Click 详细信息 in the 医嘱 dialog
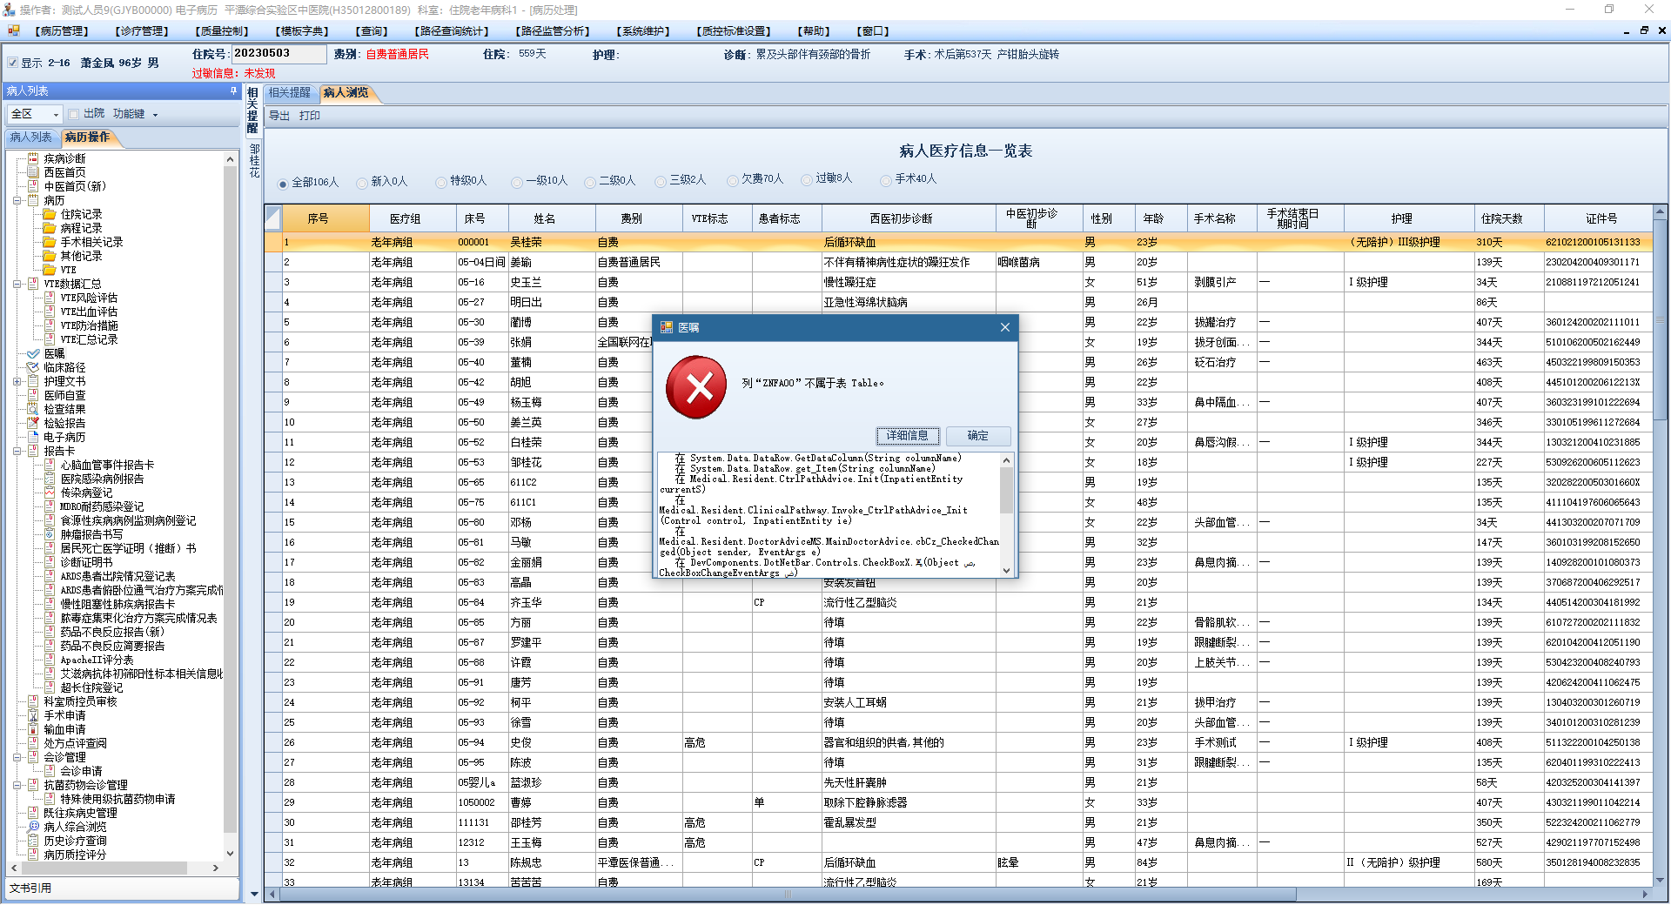Screen dimensions: 1671x905 pyautogui.click(x=907, y=435)
